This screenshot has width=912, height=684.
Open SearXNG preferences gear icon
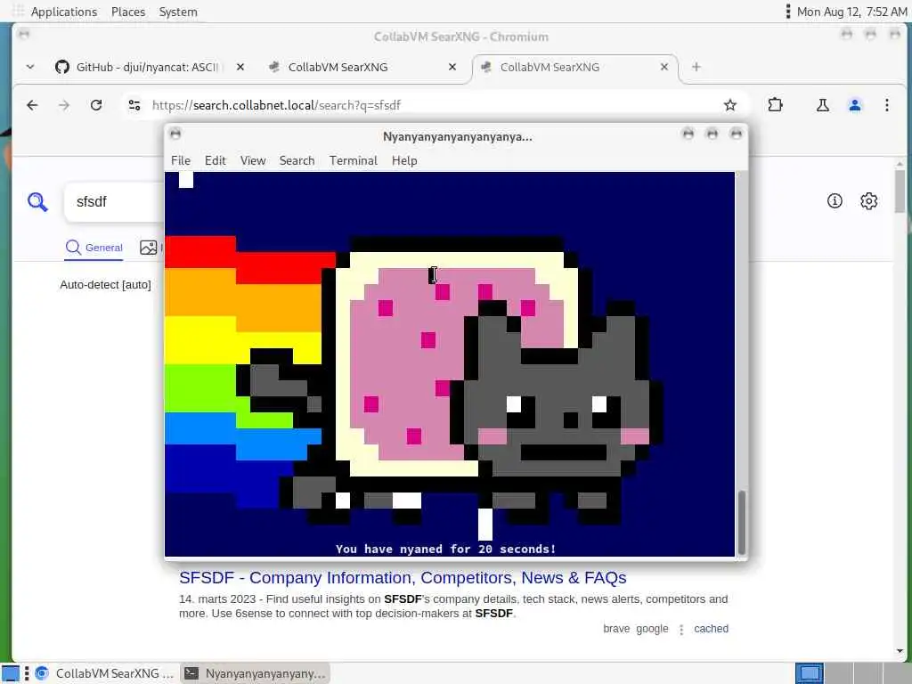(x=869, y=201)
